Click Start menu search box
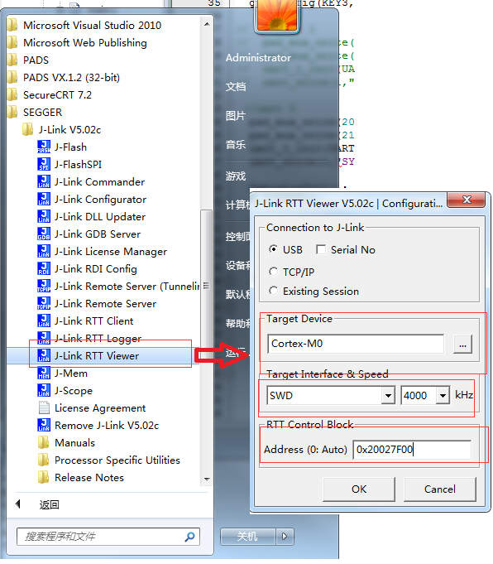The image size is (493, 564). 108,537
